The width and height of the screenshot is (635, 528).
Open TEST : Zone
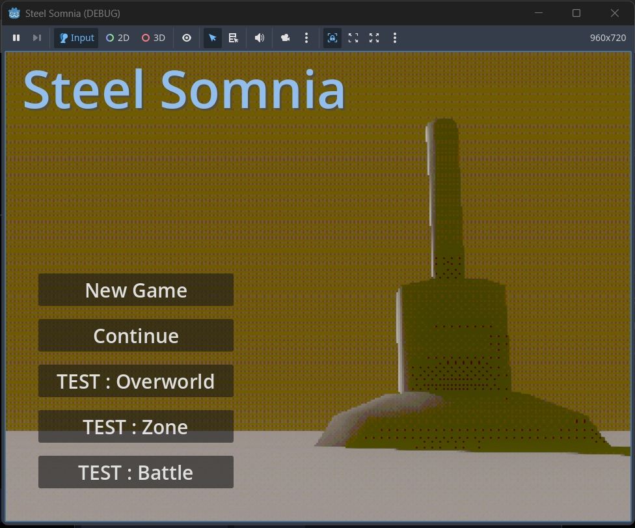136,426
